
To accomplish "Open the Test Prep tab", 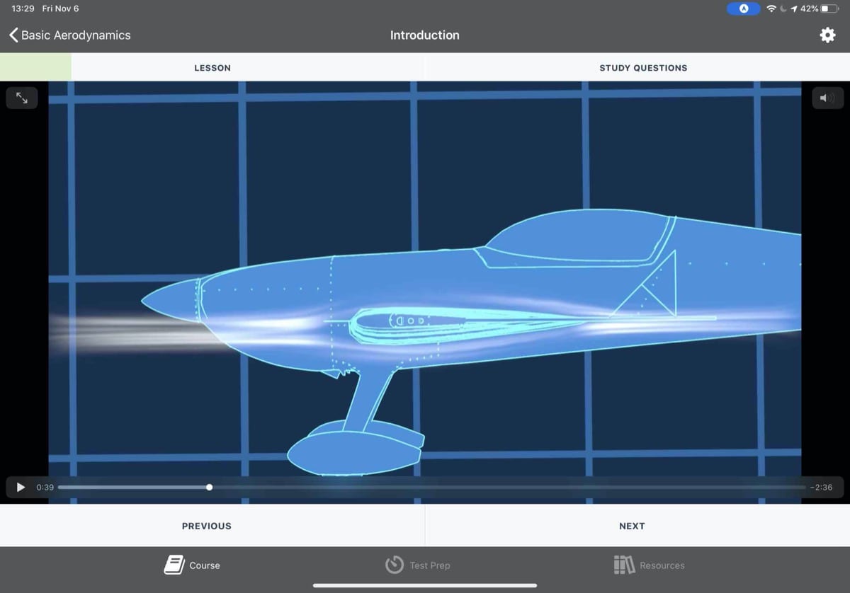I will [x=417, y=565].
